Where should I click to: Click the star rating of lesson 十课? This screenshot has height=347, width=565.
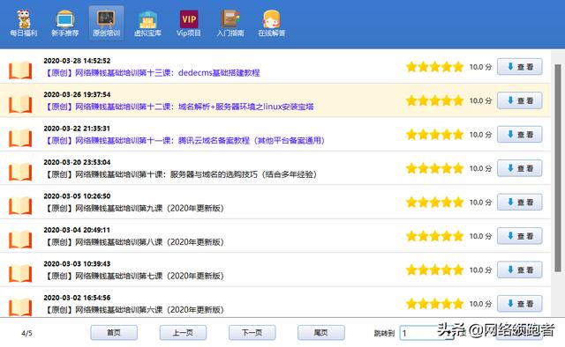(434, 168)
